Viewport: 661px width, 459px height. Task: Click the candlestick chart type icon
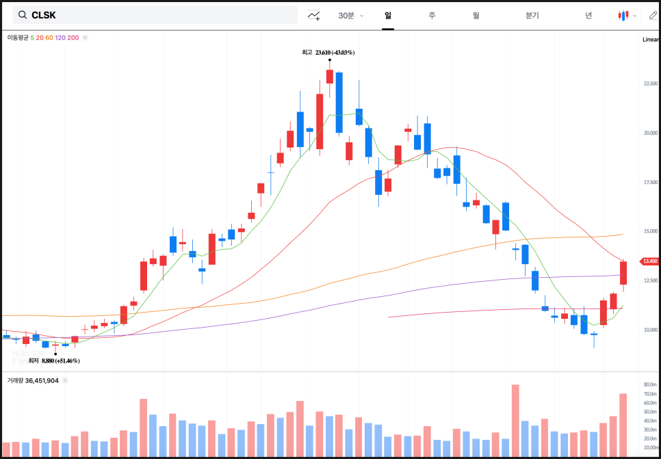623,15
